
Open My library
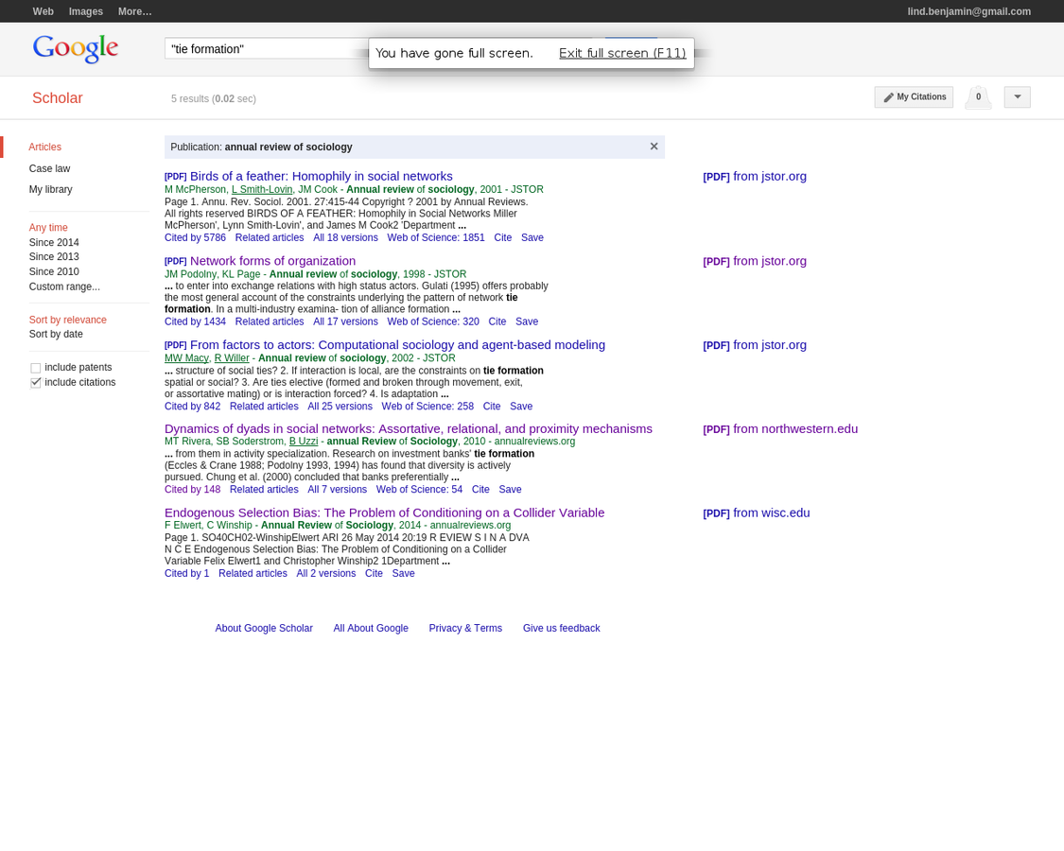tap(50, 189)
